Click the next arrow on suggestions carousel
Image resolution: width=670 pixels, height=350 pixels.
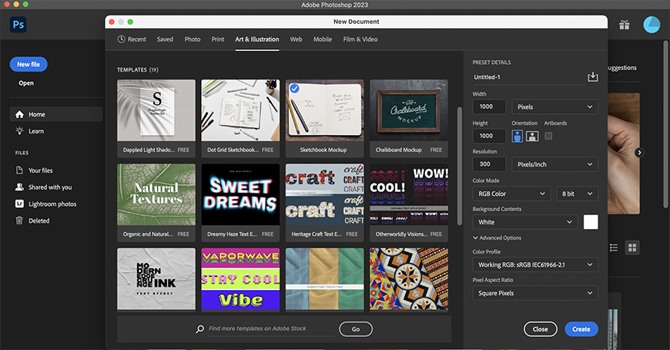[639, 153]
